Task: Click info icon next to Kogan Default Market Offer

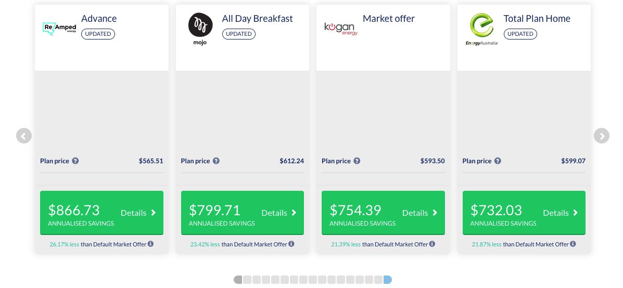Action: click(x=432, y=244)
